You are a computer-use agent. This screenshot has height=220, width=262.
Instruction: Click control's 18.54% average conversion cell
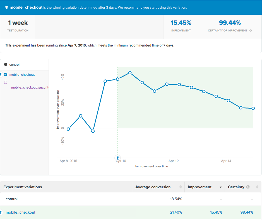[176, 199]
